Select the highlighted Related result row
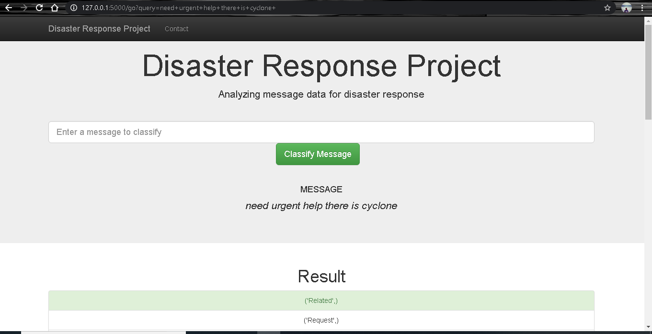This screenshot has width=652, height=334. (321, 300)
